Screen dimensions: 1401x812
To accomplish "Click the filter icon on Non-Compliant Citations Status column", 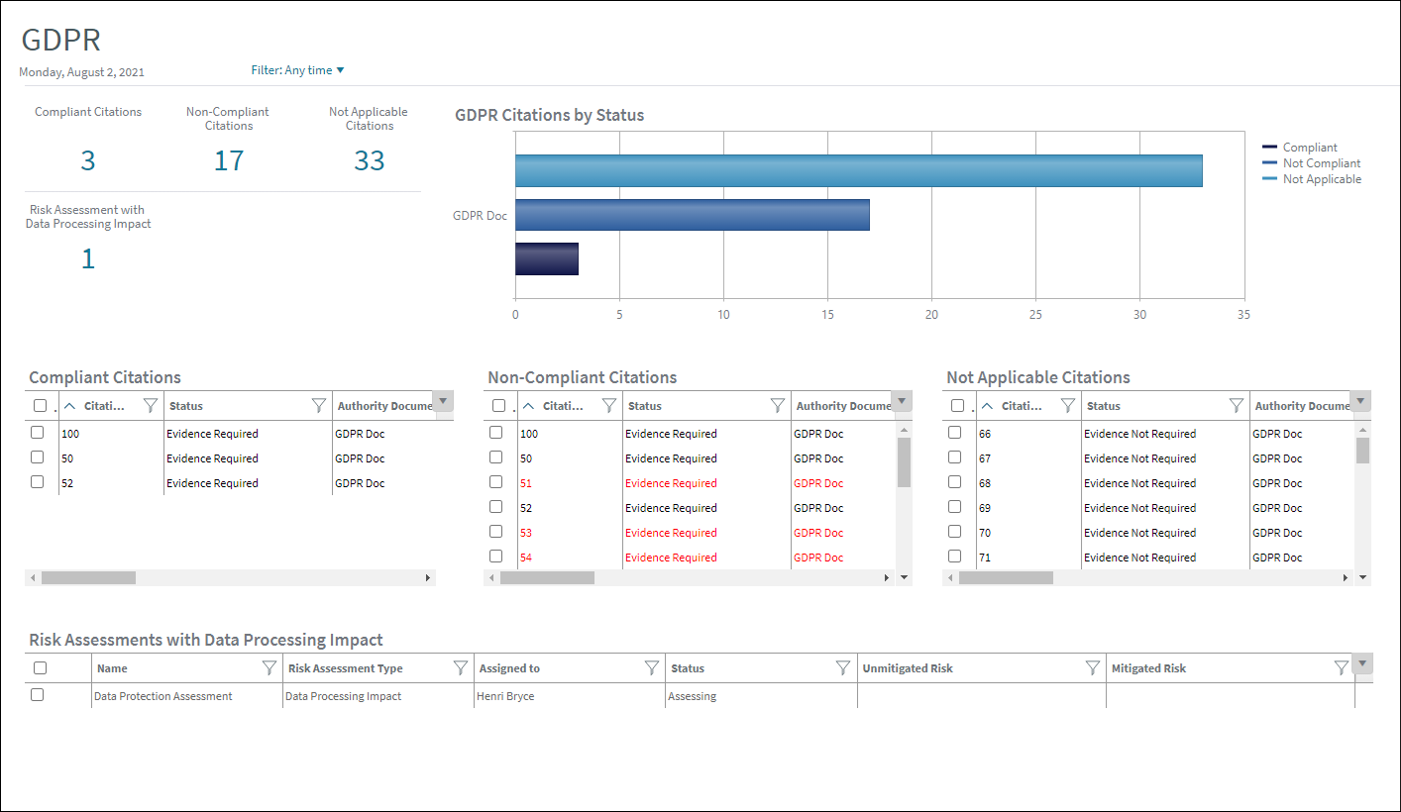I will 776,405.
